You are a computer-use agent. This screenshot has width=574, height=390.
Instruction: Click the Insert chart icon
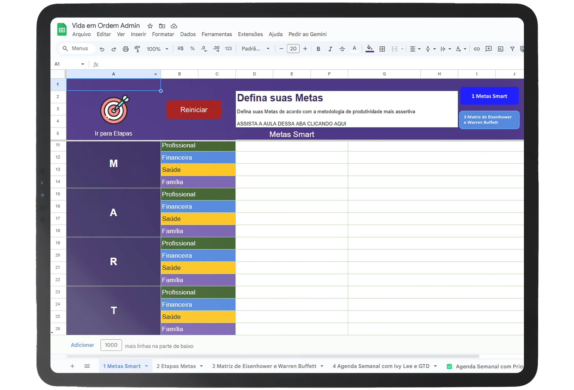(x=500, y=49)
